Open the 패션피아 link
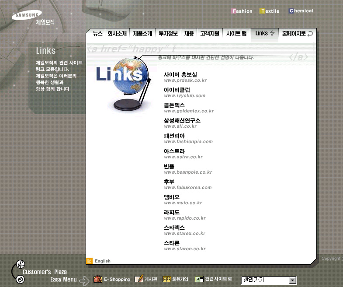The image size is (343, 287). (174, 136)
